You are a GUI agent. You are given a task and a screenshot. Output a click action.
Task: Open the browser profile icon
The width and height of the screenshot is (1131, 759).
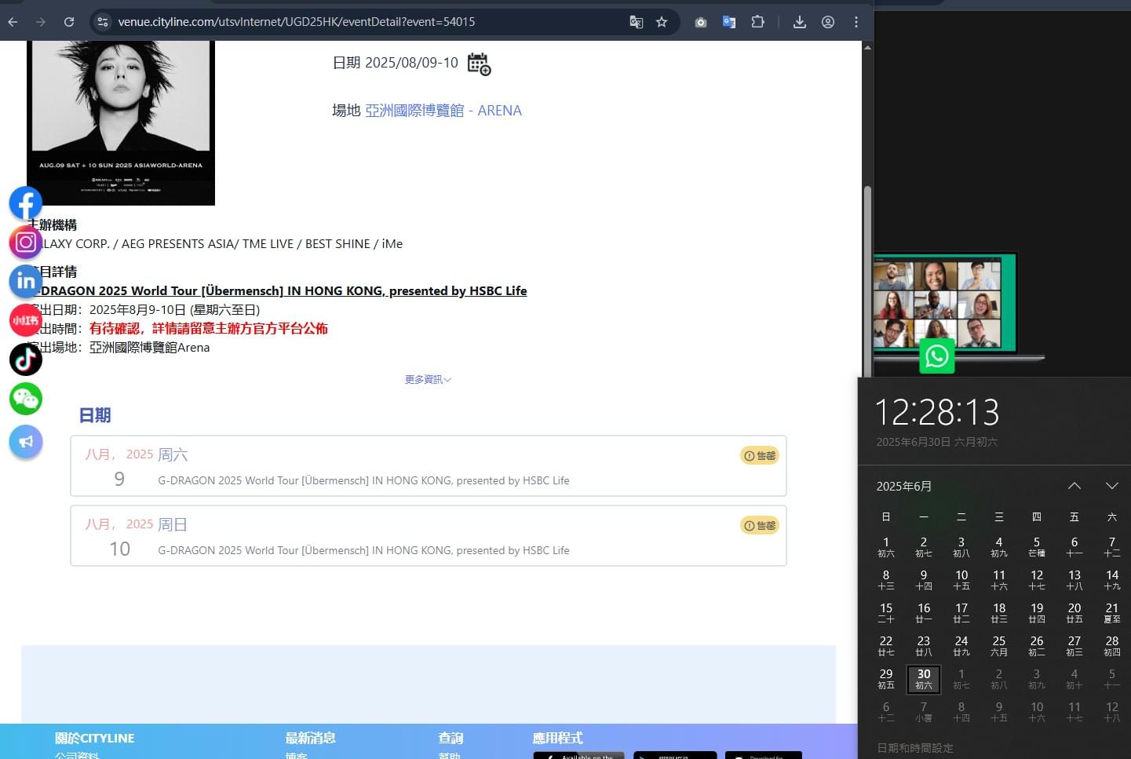pos(828,22)
